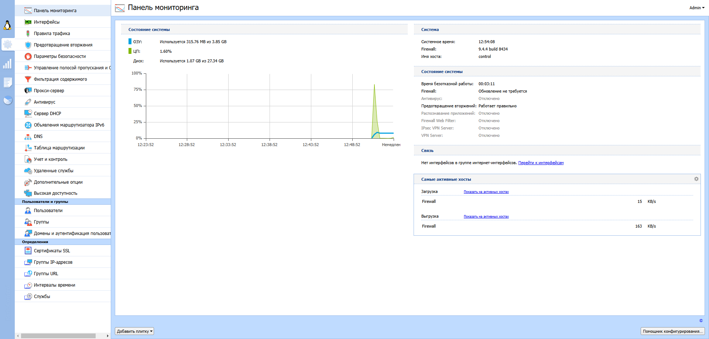The width and height of the screenshot is (709, 339).
Task: Click the gear icon on the active hosts tile
Action: point(696,179)
